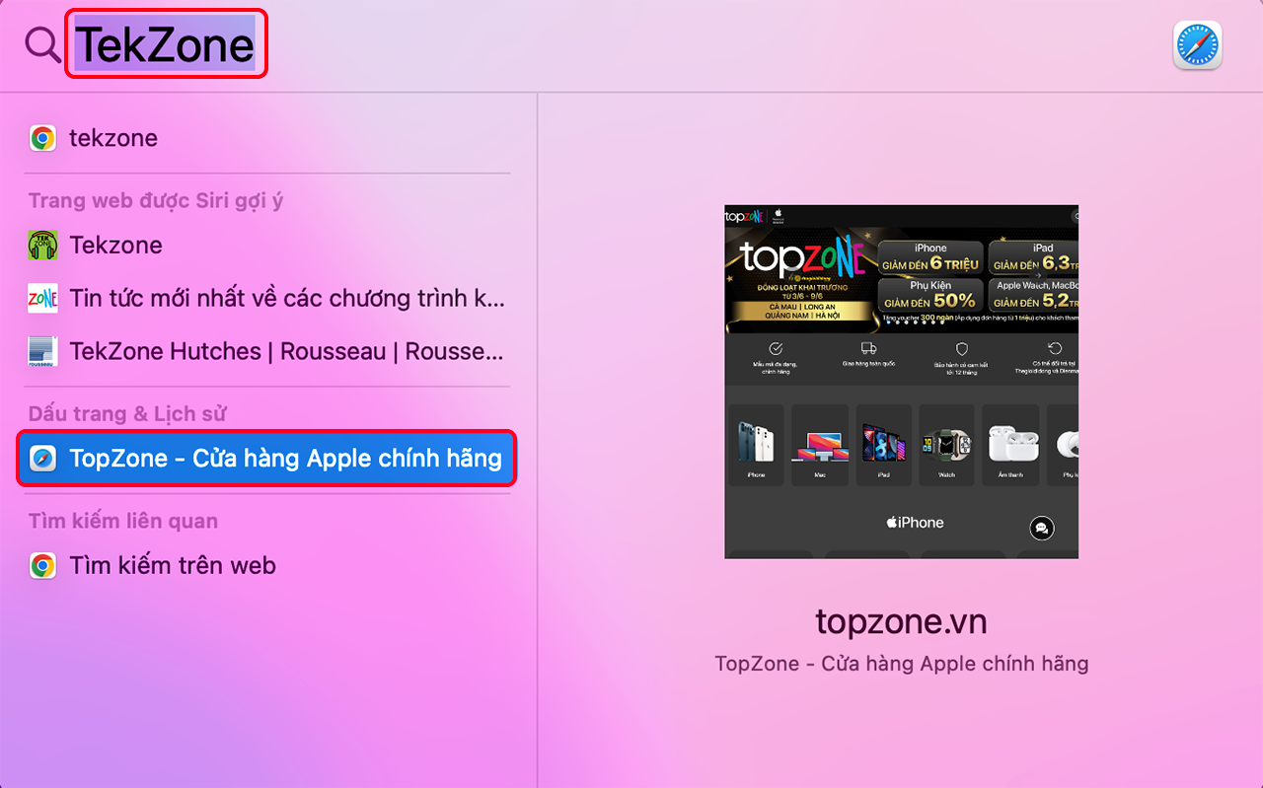Select the lowercase tekzone top result
1263x788 pixels.
click(268, 138)
